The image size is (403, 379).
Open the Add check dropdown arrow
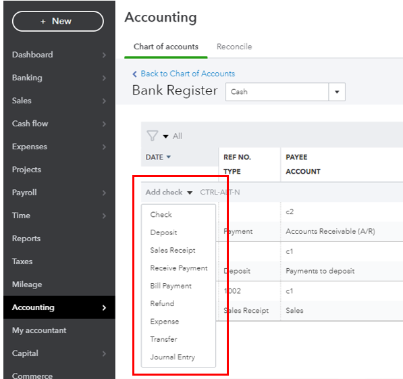(x=190, y=193)
